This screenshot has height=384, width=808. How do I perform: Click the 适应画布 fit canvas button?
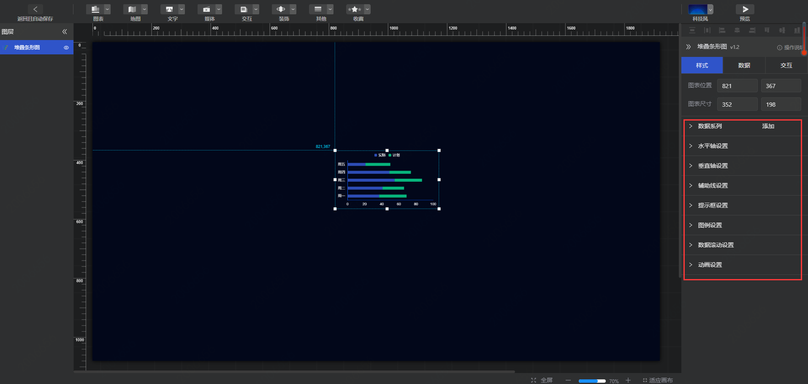tap(658, 380)
